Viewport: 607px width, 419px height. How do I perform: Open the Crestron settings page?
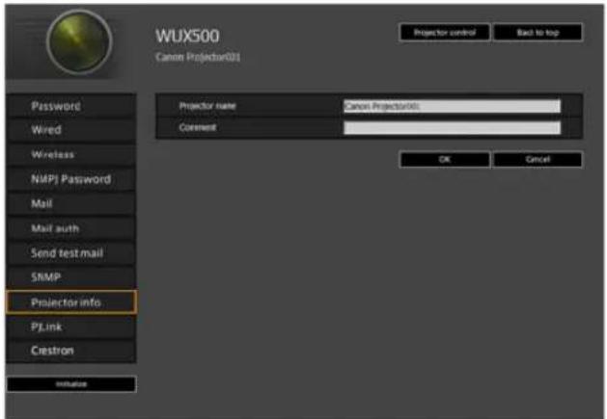point(71,351)
